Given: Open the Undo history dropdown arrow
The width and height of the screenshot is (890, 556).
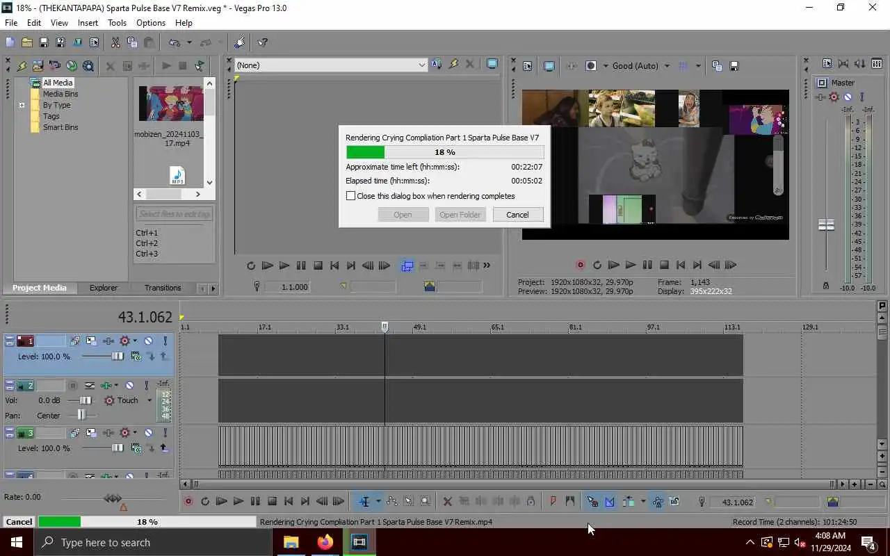Looking at the screenshot, I should pyautogui.click(x=189, y=42).
